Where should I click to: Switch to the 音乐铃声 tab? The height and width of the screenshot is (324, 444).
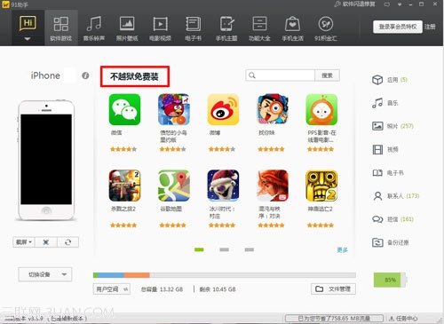click(x=94, y=28)
